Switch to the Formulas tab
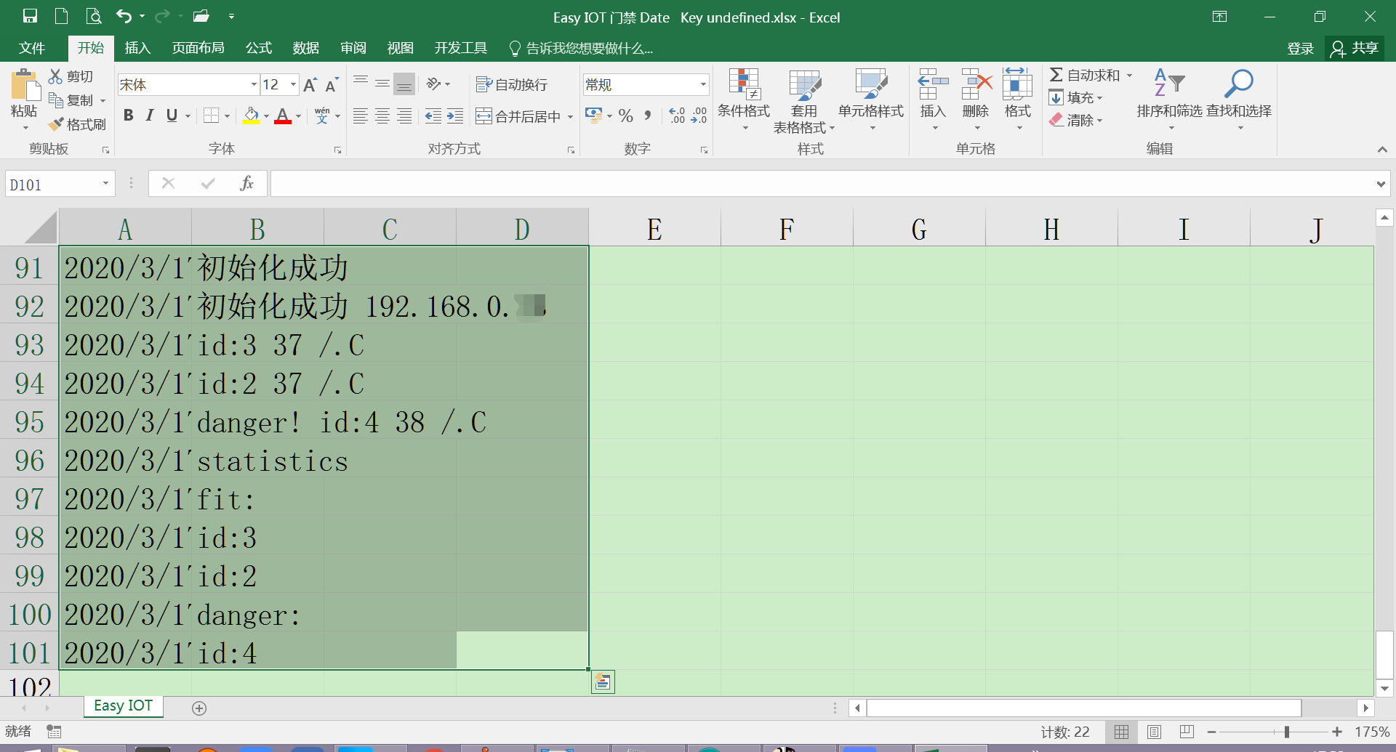The height and width of the screenshot is (752, 1396). 258,48
